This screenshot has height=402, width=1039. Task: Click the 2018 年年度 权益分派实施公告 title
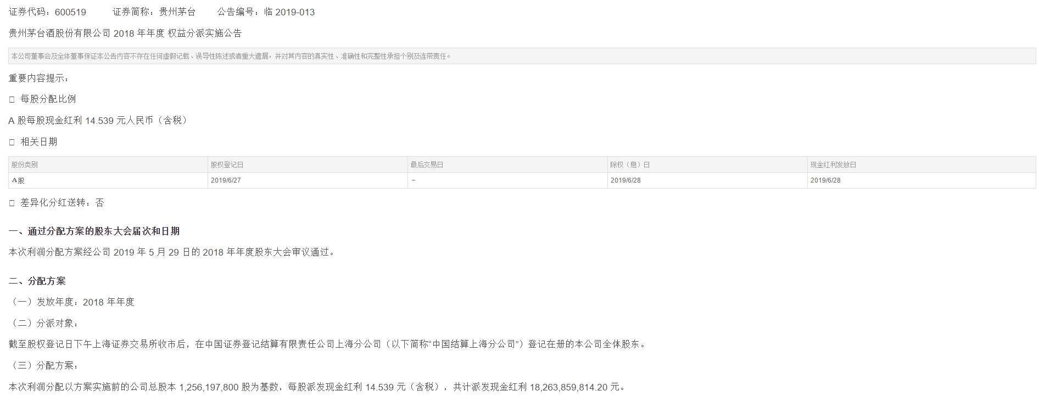125,33
